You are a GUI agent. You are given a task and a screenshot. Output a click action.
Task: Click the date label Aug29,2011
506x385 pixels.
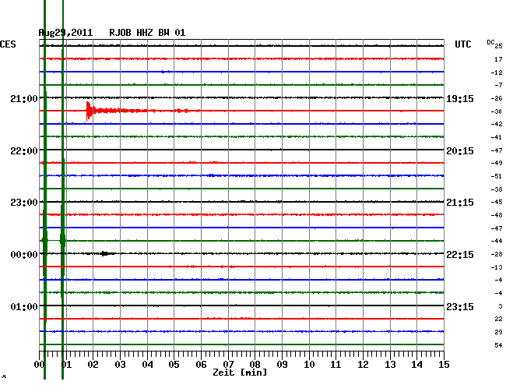(x=65, y=33)
